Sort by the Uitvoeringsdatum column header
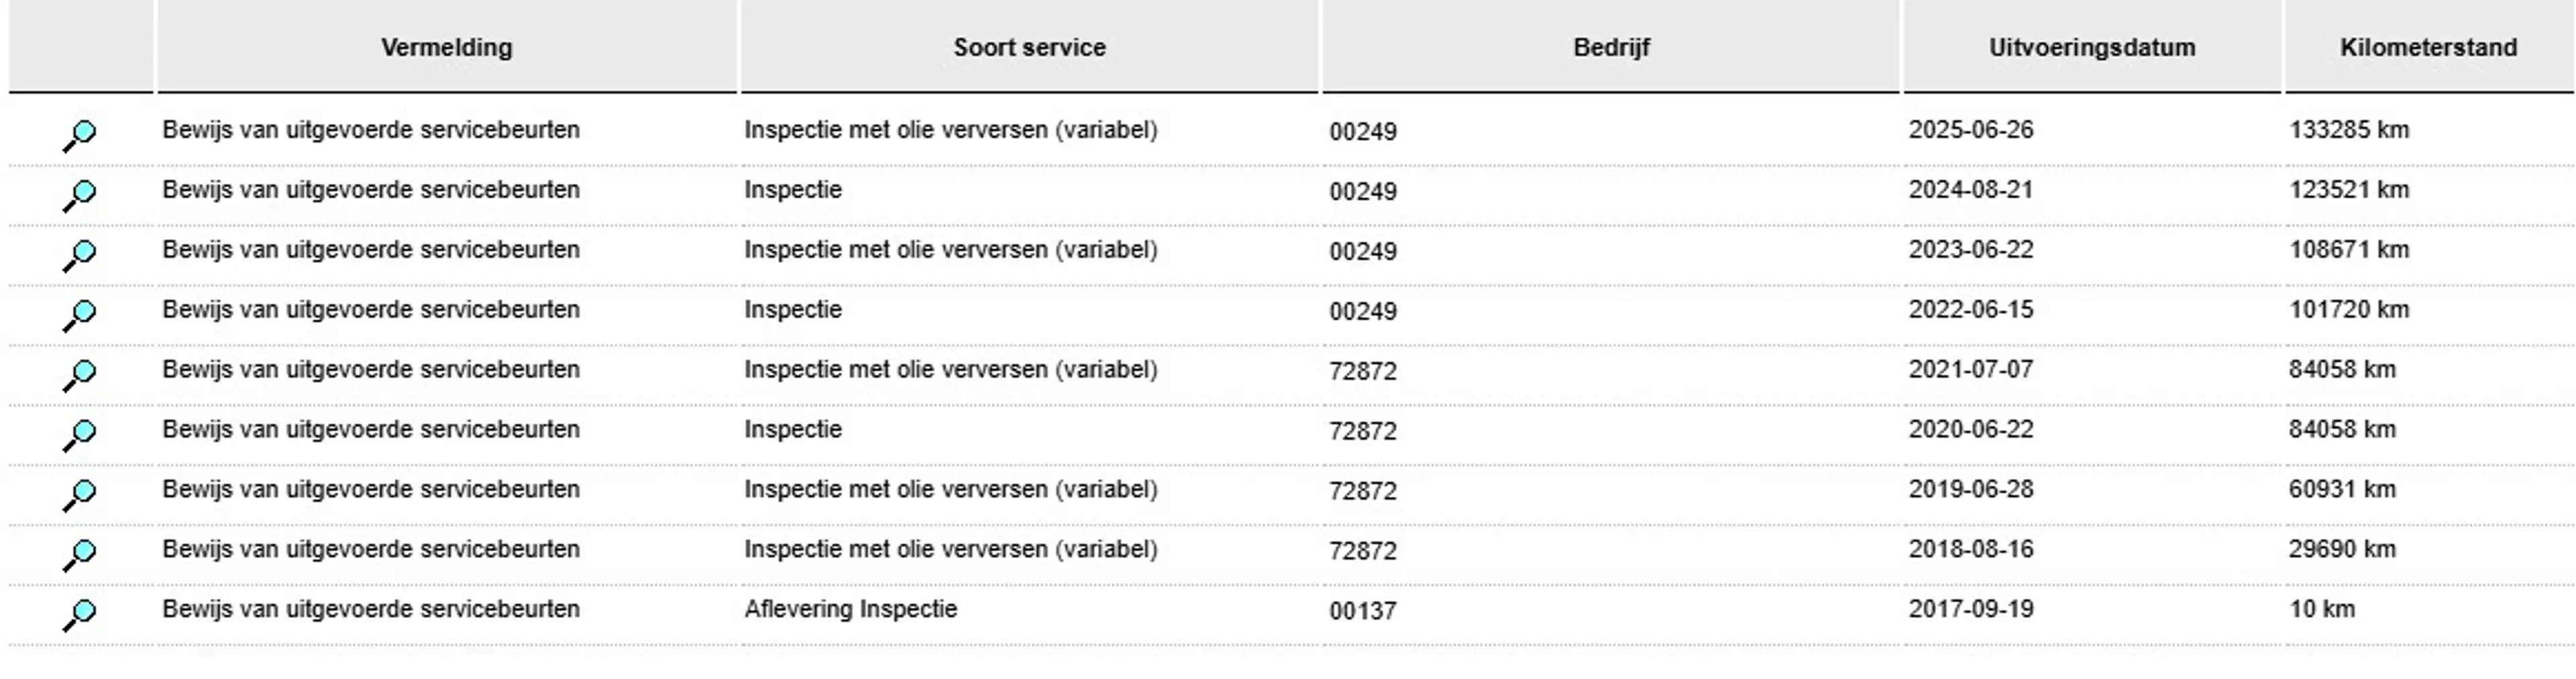Image resolution: width=2576 pixels, height=679 pixels. tap(2092, 47)
